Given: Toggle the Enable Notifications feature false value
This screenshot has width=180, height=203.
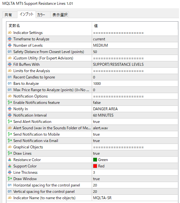Looking at the screenshot, I should [135, 103].
